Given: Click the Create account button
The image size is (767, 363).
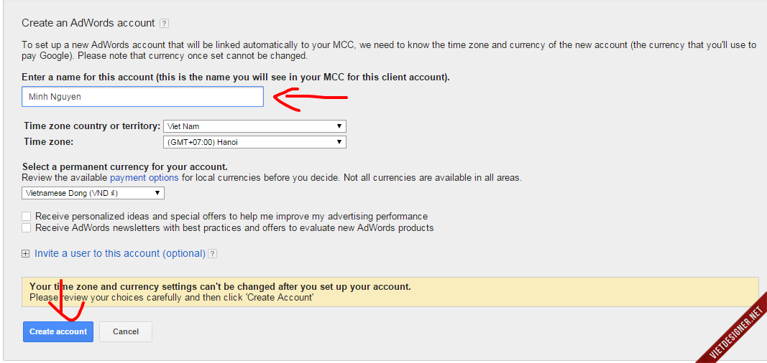Looking at the screenshot, I should 58,331.
